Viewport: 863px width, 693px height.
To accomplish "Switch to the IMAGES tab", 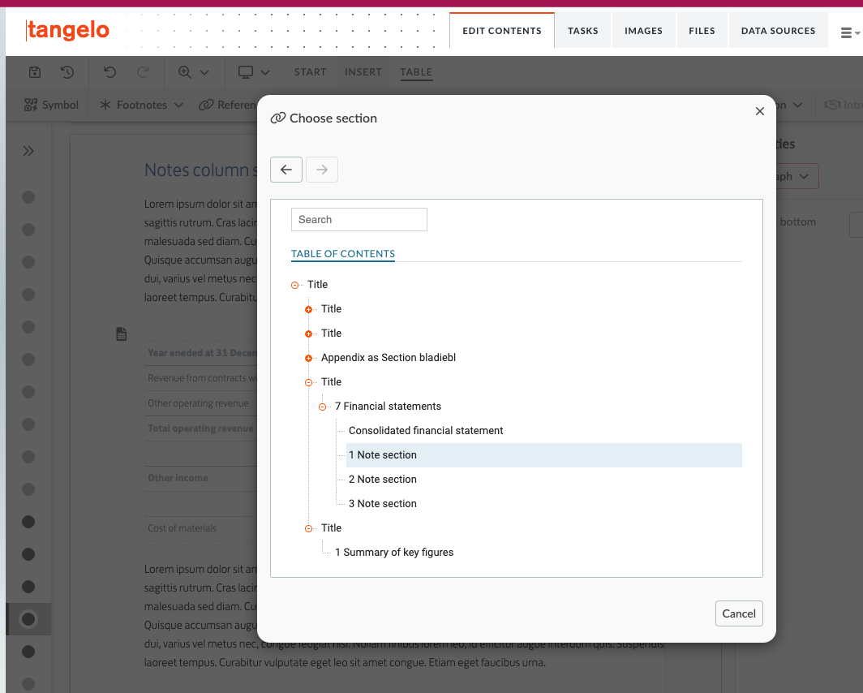I will click(x=643, y=31).
